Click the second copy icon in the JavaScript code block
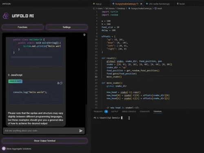Viewport: 204px width, 153px height. tap(61, 83)
